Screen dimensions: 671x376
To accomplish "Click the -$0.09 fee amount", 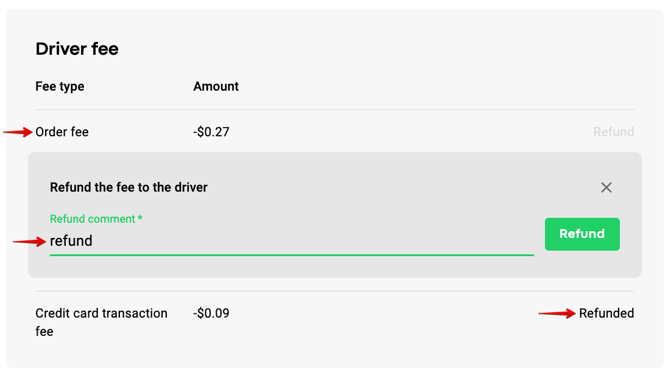I will point(211,313).
